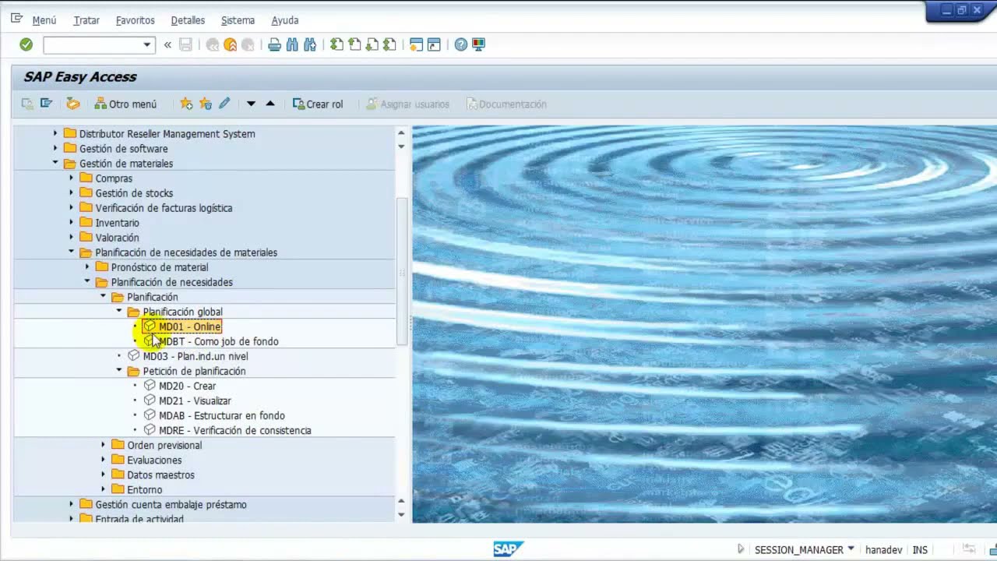Viewport: 997px width, 561px height.
Task: Click the Otro menú button
Action: click(125, 104)
